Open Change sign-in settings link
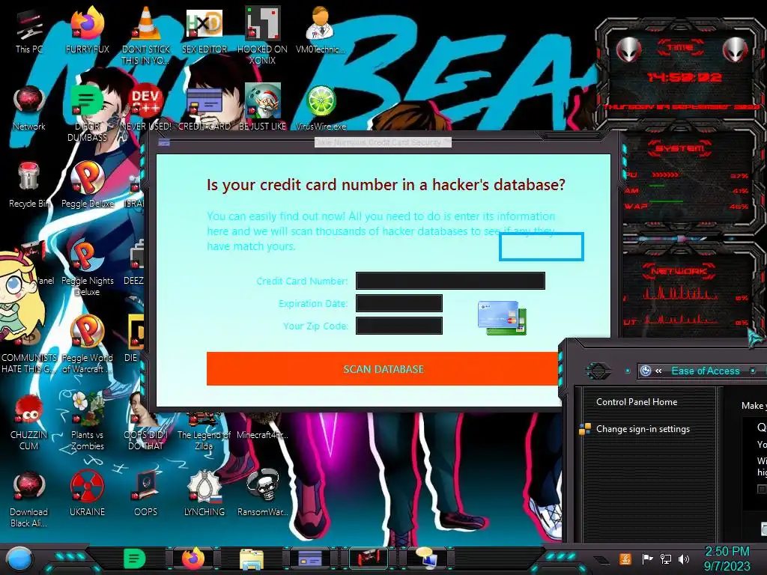This screenshot has height=575, width=767. [x=643, y=429]
